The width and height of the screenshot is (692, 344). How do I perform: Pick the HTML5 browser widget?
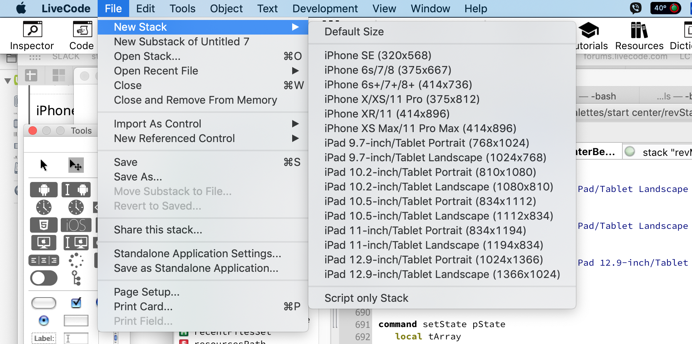click(44, 225)
